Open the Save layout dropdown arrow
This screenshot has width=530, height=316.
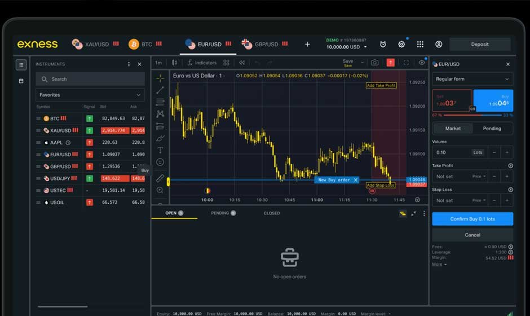(x=363, y=63)
